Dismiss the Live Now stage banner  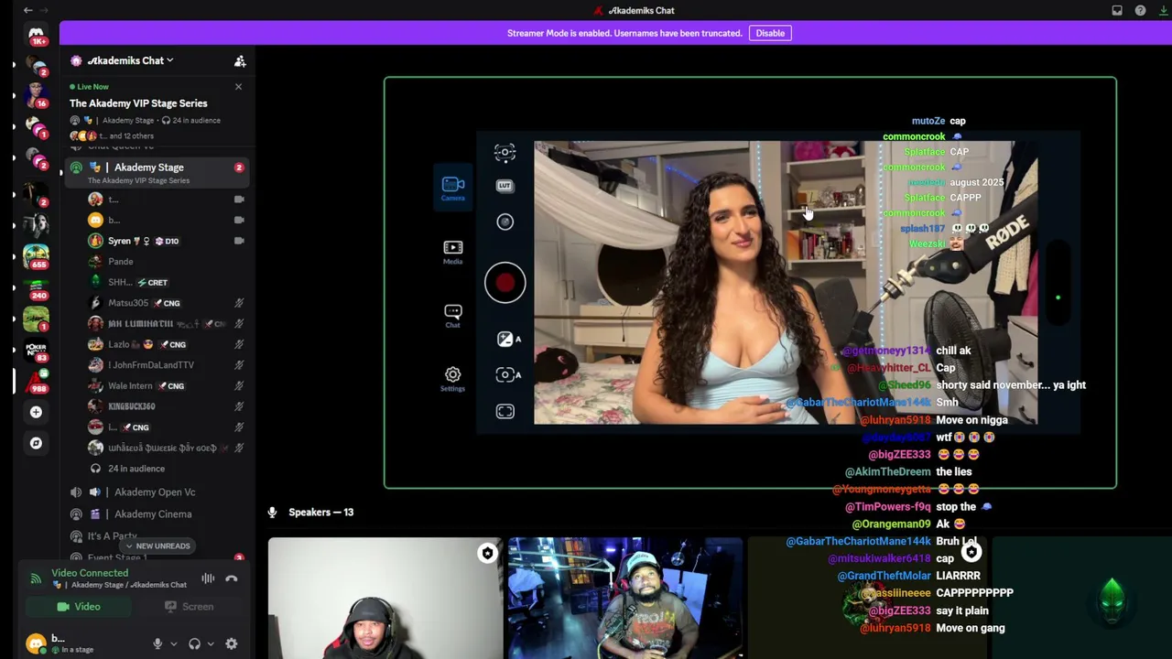(x=238, y=87)
